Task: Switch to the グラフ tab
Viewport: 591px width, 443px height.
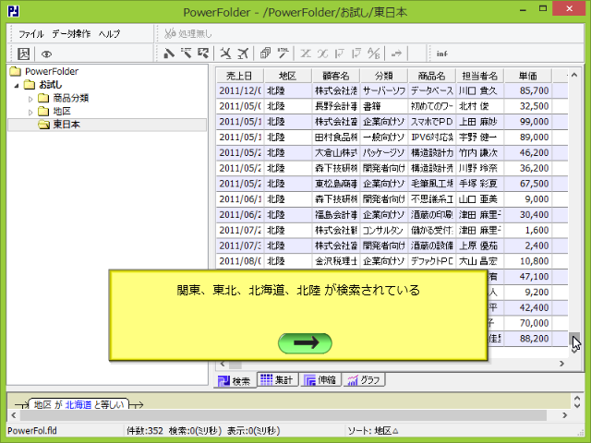Action: point(364,379)
